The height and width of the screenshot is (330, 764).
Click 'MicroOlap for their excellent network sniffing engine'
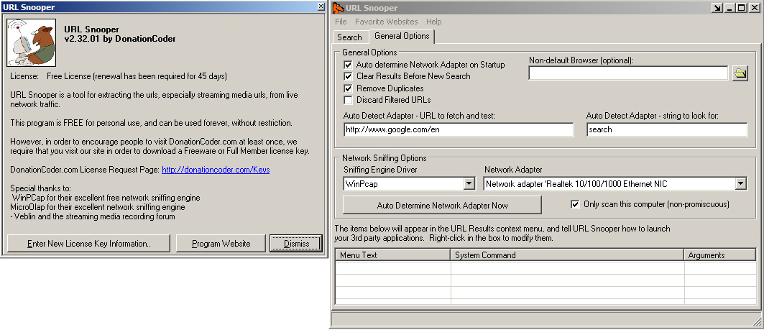[98, 207]
